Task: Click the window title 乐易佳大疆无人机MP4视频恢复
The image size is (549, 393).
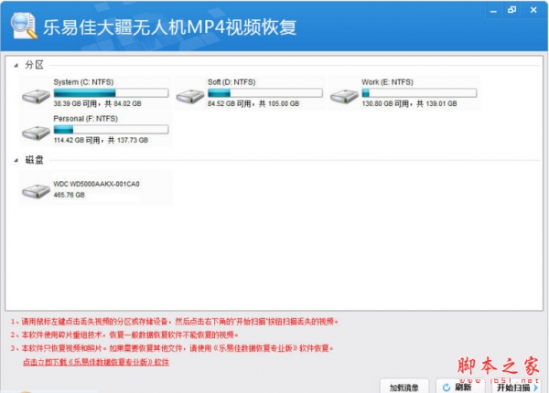Action: pos(170,27)
